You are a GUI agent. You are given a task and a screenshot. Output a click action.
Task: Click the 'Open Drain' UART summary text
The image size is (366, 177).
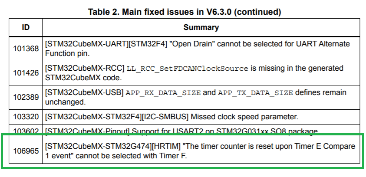tap(197, 49)
